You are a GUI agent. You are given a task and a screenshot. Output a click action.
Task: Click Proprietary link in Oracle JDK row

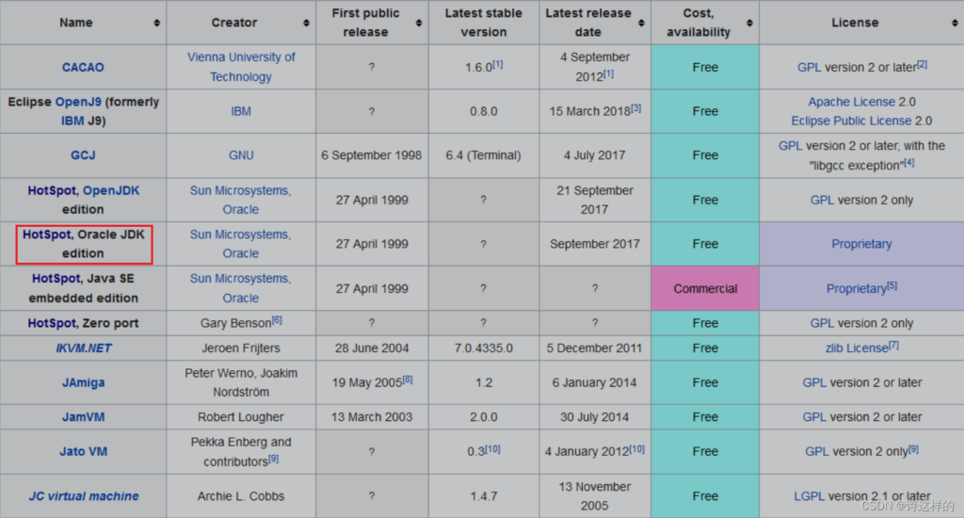(x=861, y=244)
